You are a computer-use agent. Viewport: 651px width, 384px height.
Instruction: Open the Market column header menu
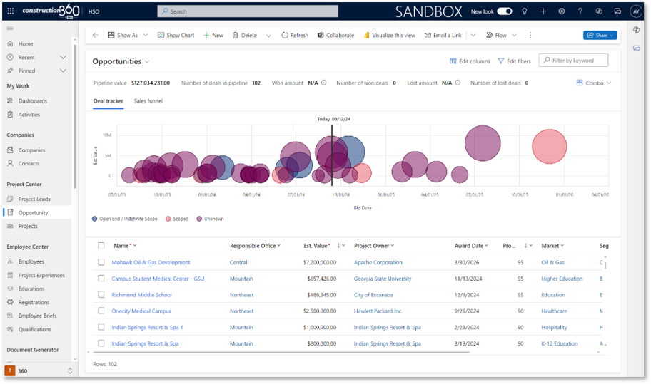tap(552, 246)
